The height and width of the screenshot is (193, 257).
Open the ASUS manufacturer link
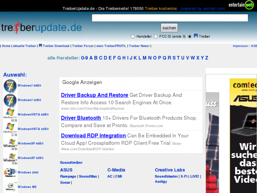point(66,170)
